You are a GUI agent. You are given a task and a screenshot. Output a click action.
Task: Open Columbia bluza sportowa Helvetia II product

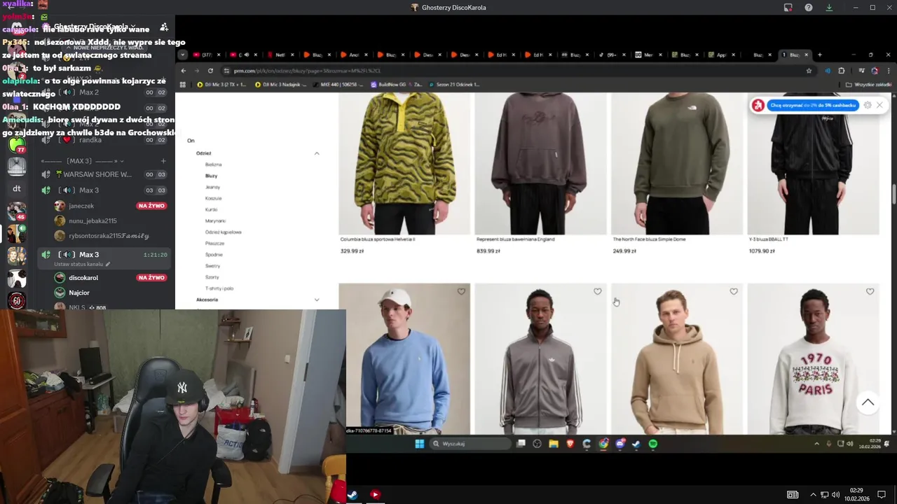tap(378, 239)
